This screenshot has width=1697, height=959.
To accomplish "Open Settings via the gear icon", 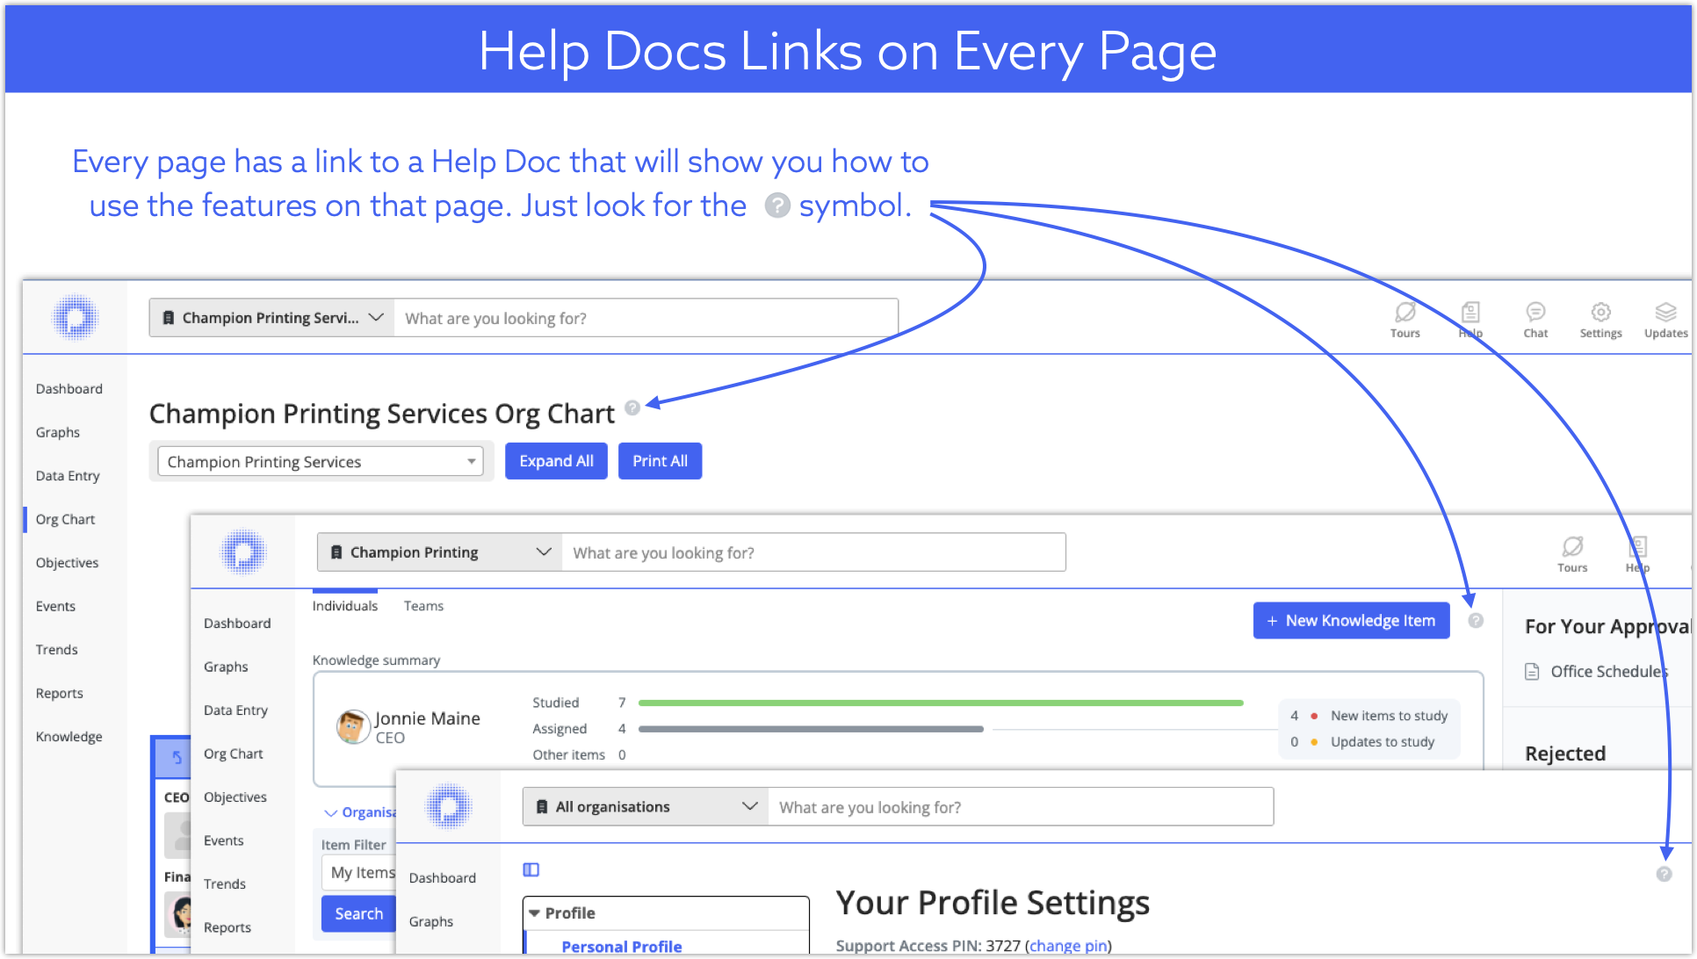I will [x=1600, y=318].
